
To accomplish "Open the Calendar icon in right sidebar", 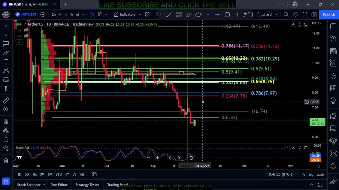I will click(x=333, y=88).
